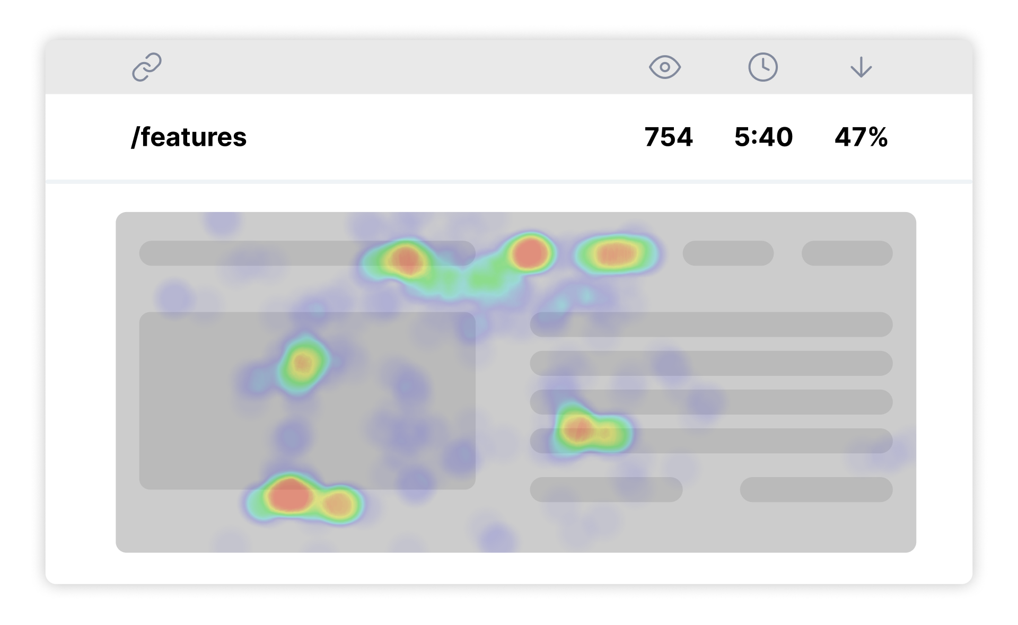The height and width of the screenshot is (625, 1018).
Task: Select the 5:40 time value
Action: tap(763, 137)
